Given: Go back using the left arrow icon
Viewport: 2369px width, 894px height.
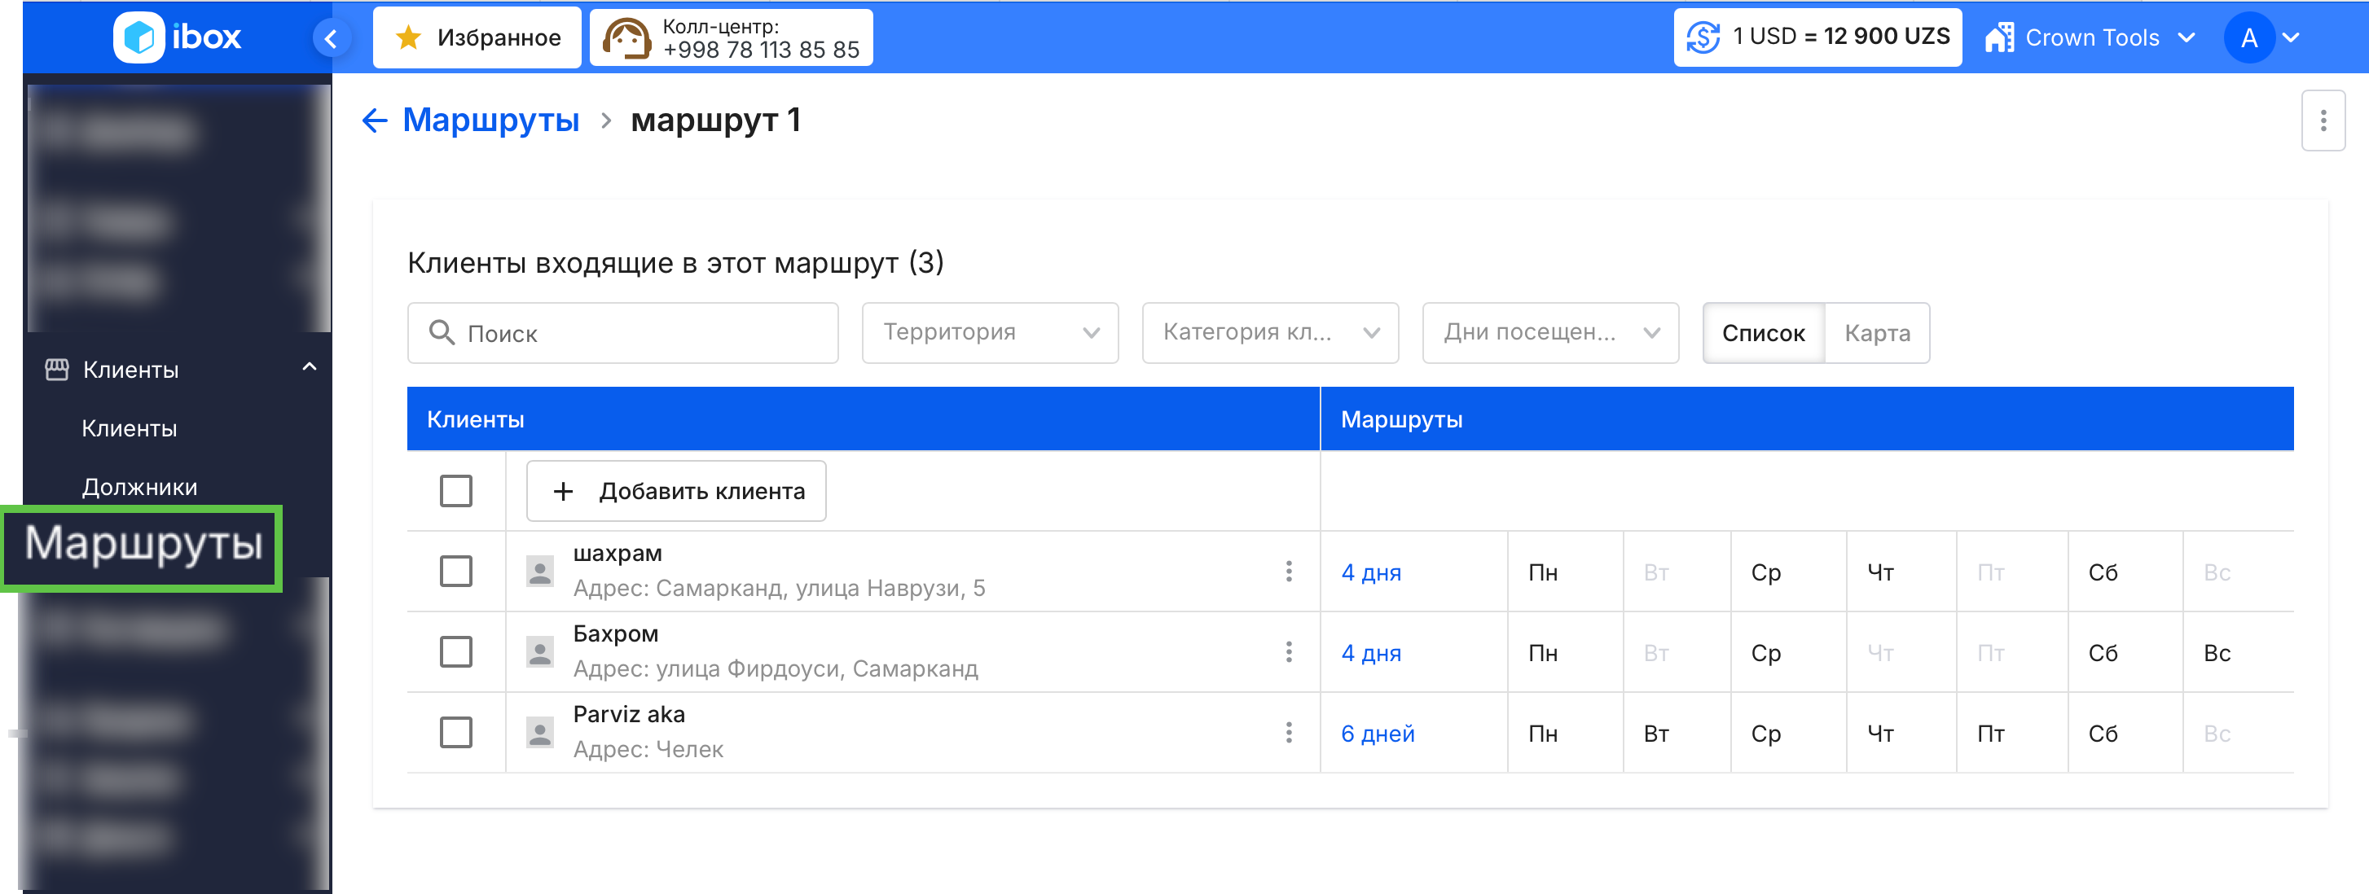Looking at the screenshot, I should point(374,121).
